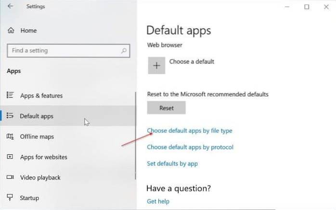Go to Video playback settings
This screenshot has height=210, width=336.
pyautogui.click(x=40, y=177)
